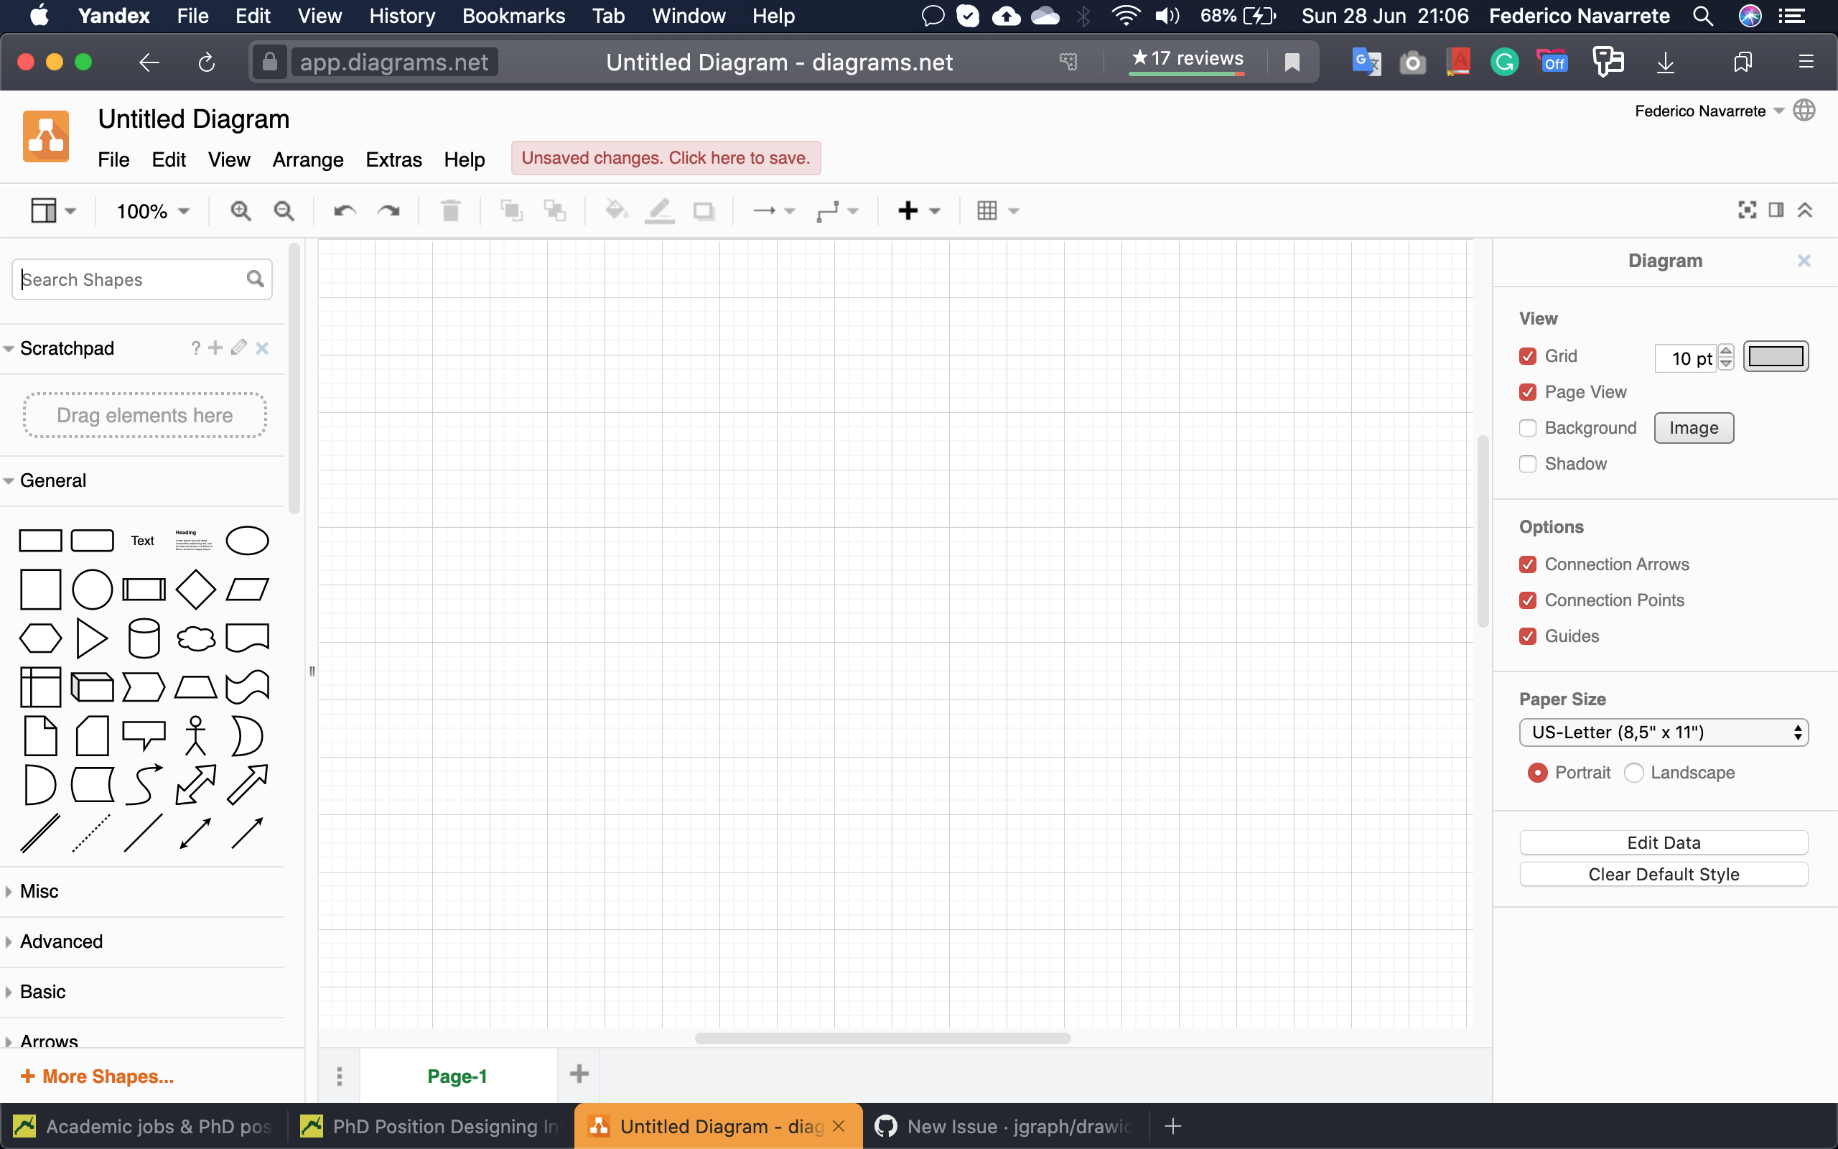The width and height of the screenshot is (1838, 1149).
Task: Click the grid color swatch
Action: [x=1776, y=355]
